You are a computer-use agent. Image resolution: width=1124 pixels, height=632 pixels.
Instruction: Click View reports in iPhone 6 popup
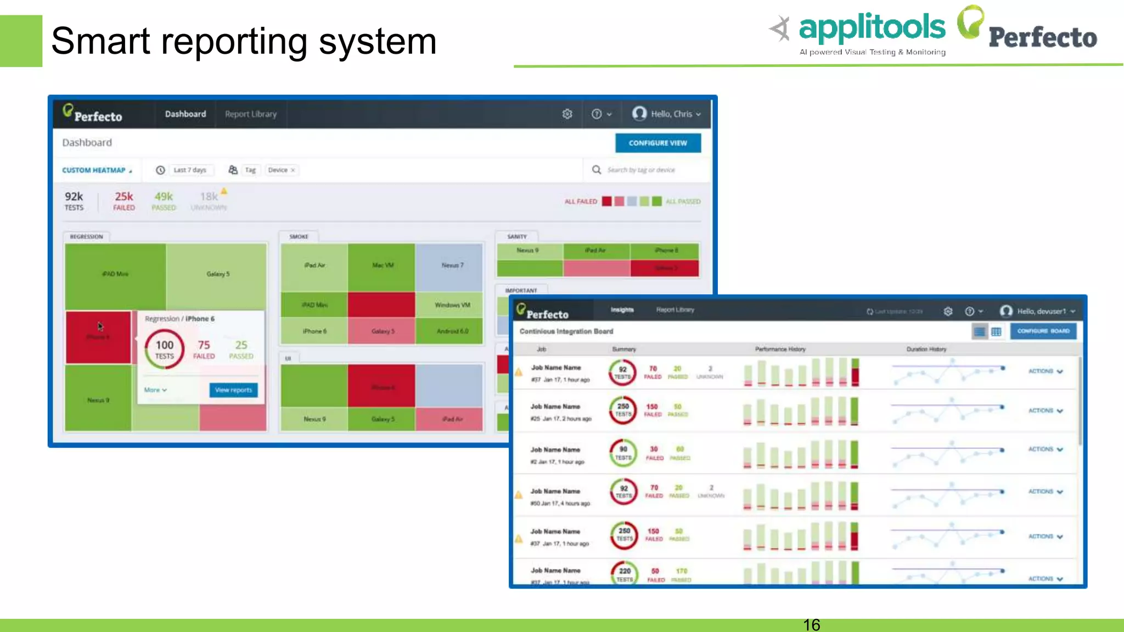coord(233,390)
